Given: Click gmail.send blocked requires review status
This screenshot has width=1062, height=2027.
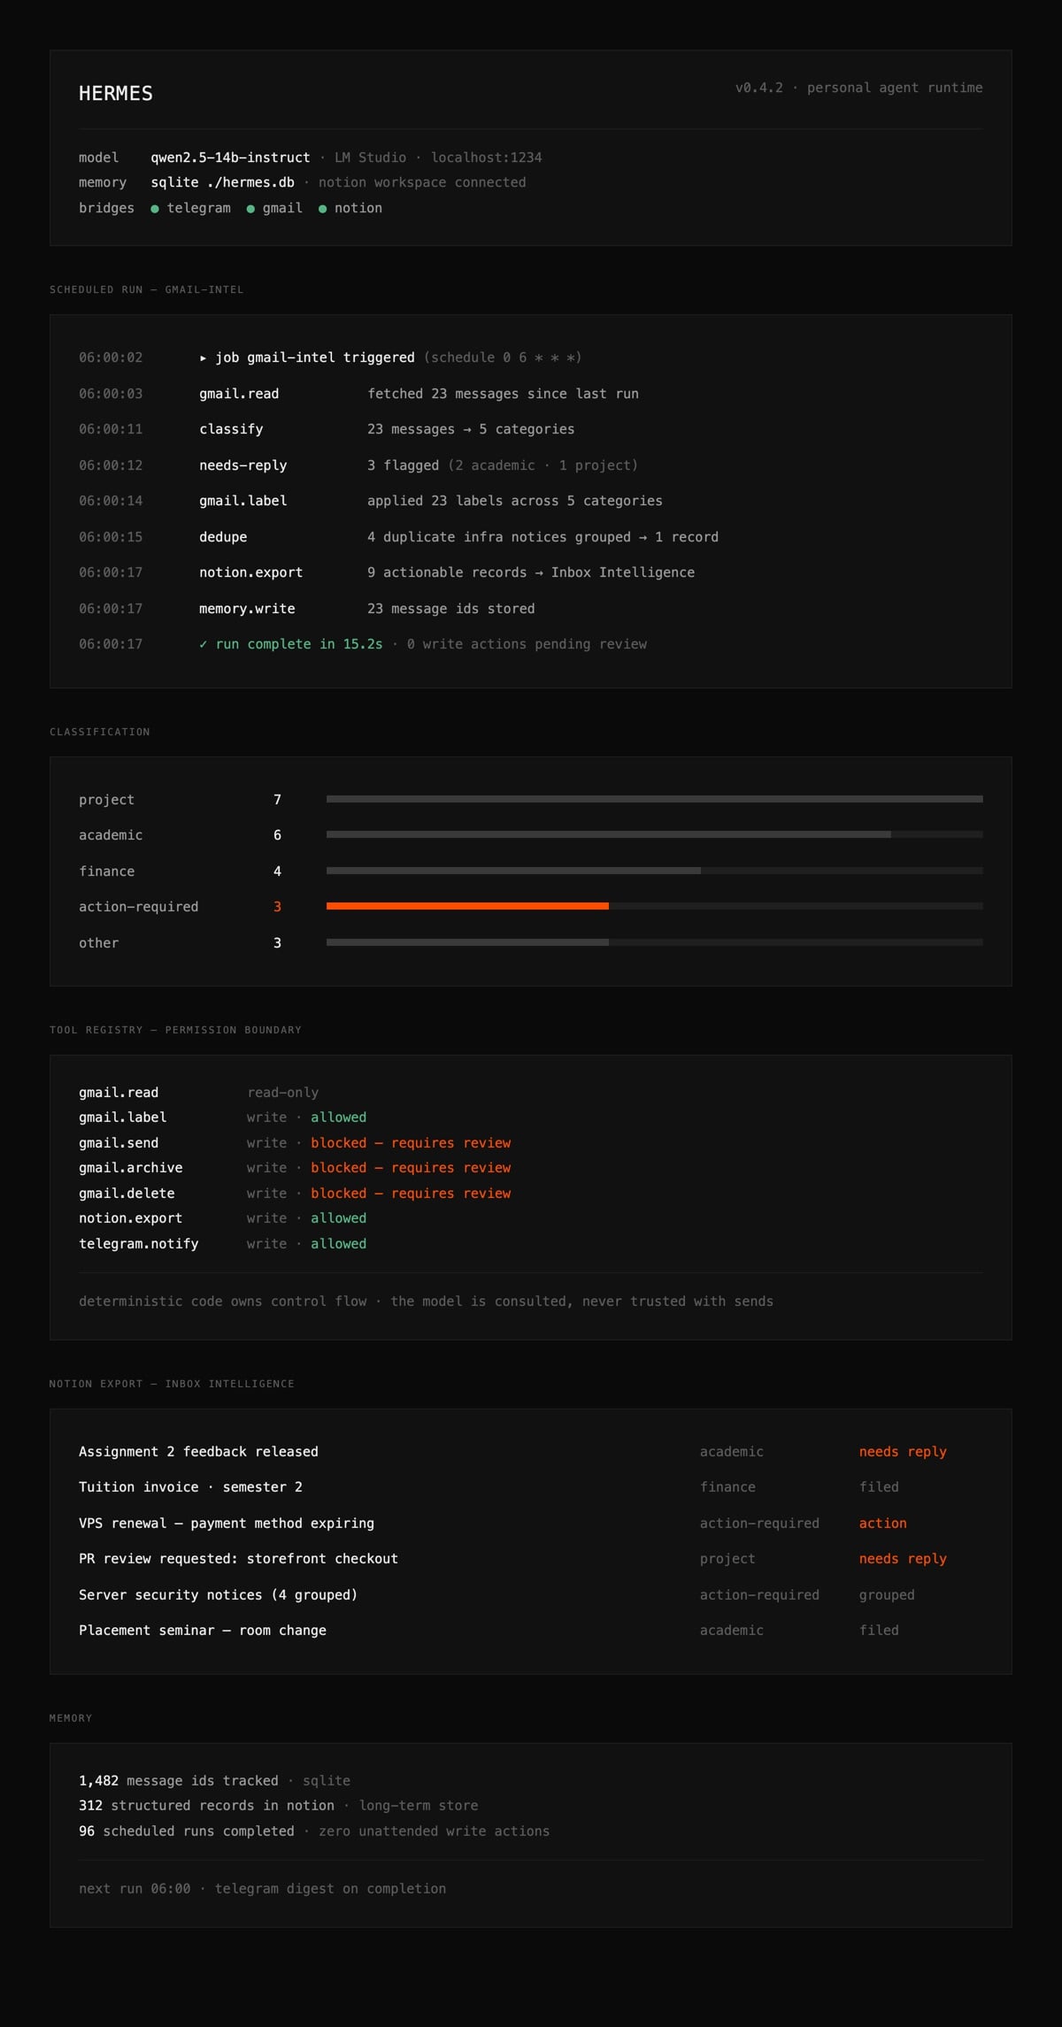Looking at the screenshot, I should coord(411,1143).
